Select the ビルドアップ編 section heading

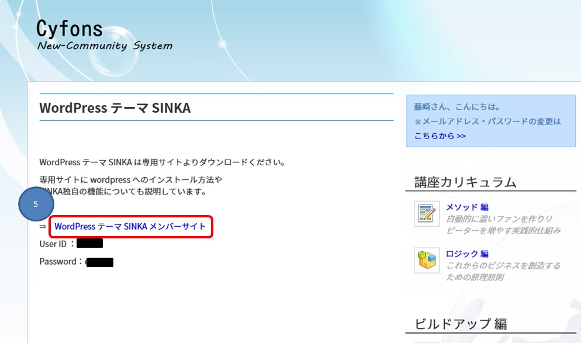click(x=461, y=323)
